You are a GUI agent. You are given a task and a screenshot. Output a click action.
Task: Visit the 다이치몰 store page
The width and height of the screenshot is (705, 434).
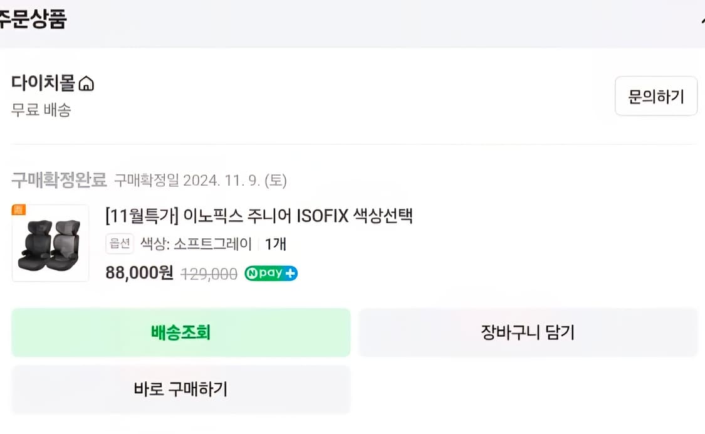pyautogui.click(x=43, y=82)
